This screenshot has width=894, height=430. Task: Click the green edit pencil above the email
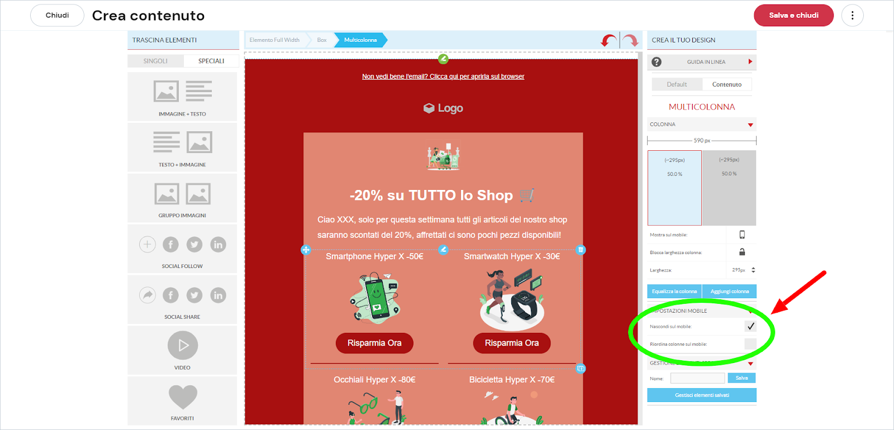(443, 59)
